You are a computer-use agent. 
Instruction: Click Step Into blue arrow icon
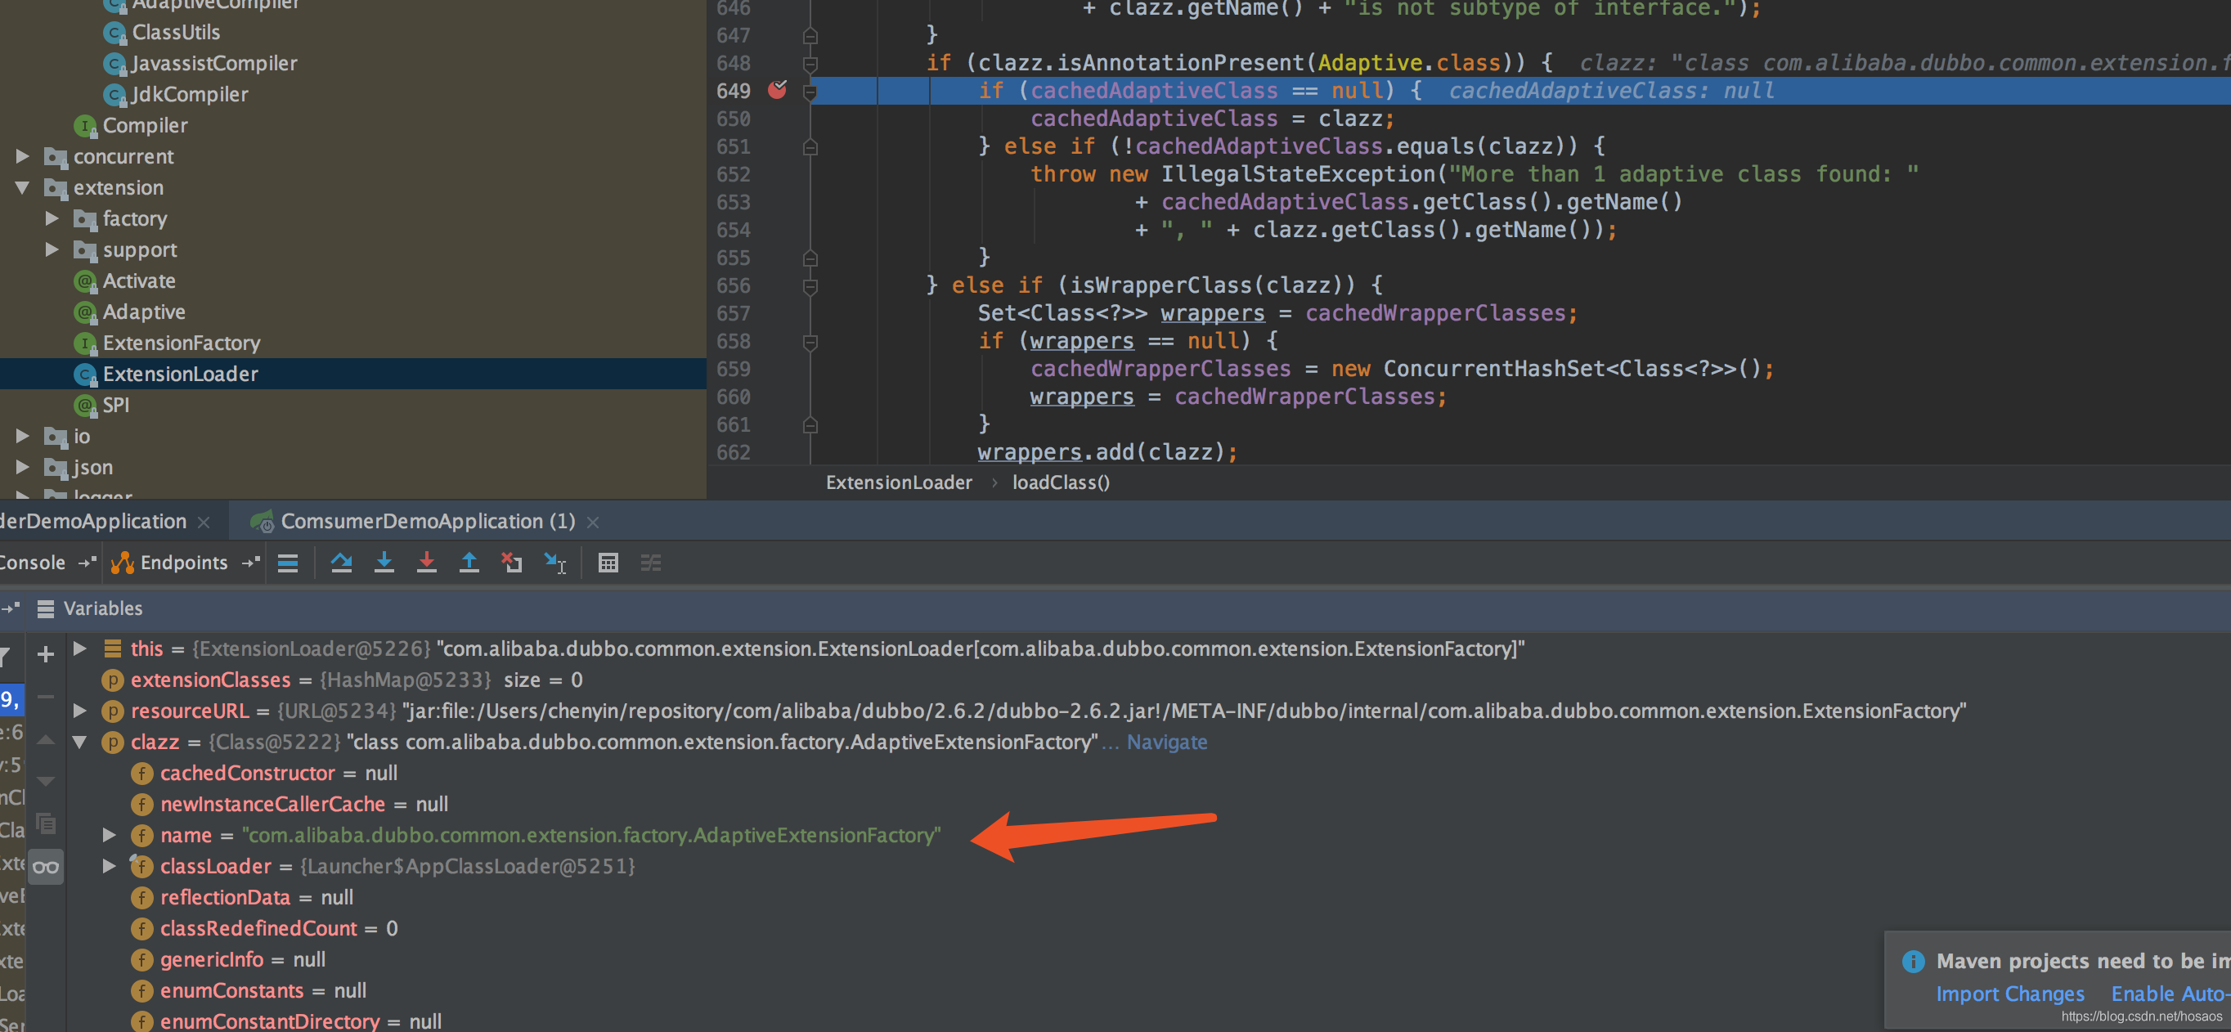384,563
